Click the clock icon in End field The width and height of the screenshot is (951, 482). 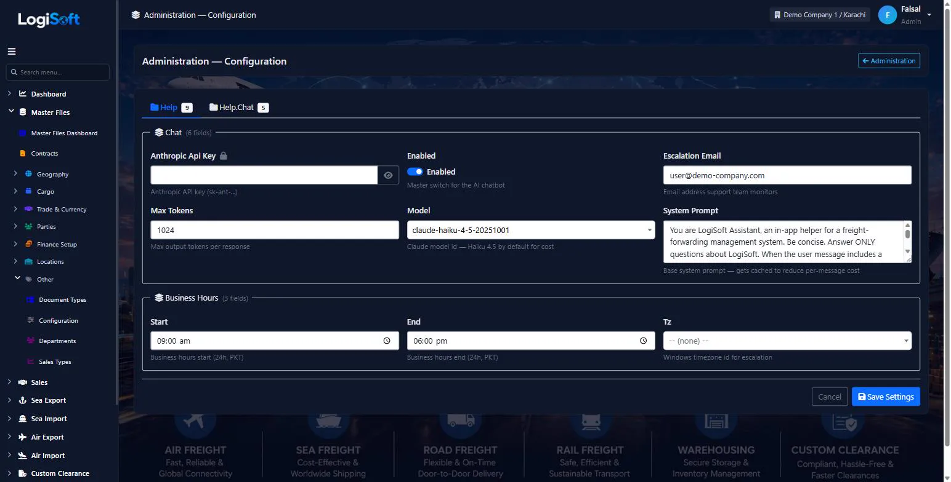click(x=644, y=341)
